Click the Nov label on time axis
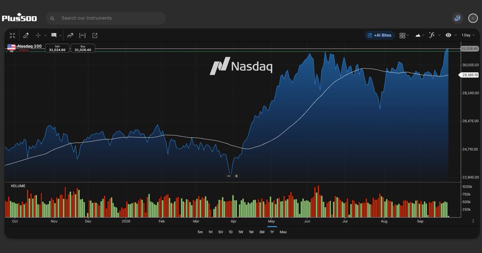 pos(55,221)
